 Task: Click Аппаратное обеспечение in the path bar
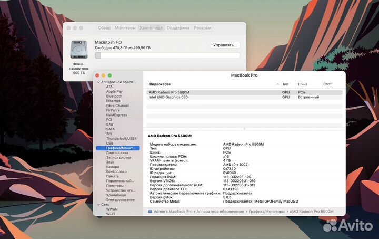(220, 212)
